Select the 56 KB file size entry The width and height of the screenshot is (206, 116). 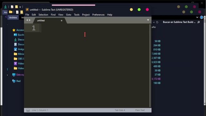pyautogui.click(x=157, y=41)
